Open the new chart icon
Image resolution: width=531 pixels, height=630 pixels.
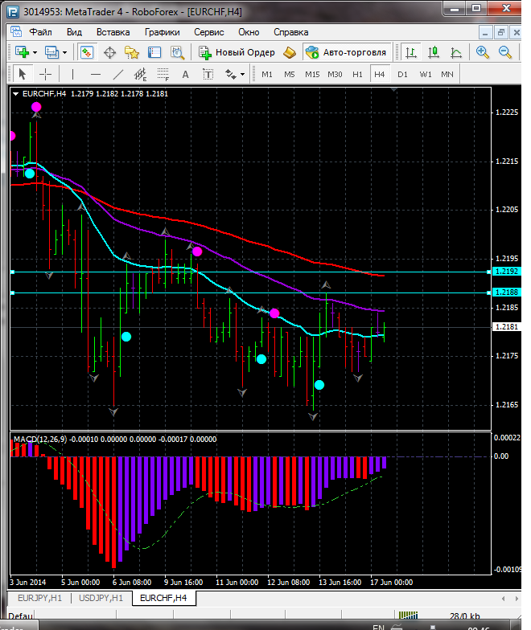(21, 52)
